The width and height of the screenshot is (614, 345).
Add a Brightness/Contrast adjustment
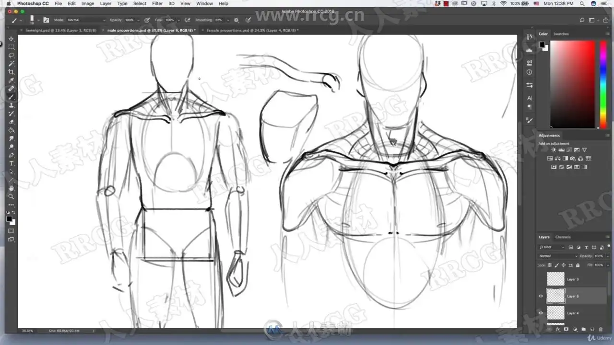coord(554,150)
